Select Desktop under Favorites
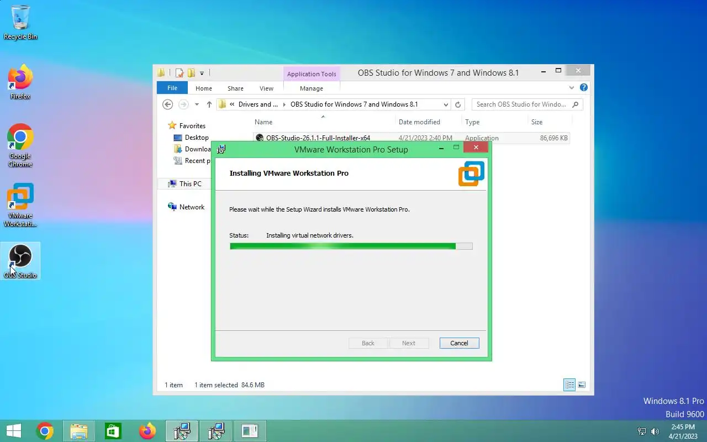Image resolution: width=707 pixels, height=442 pixels. [x=197, y=138]
